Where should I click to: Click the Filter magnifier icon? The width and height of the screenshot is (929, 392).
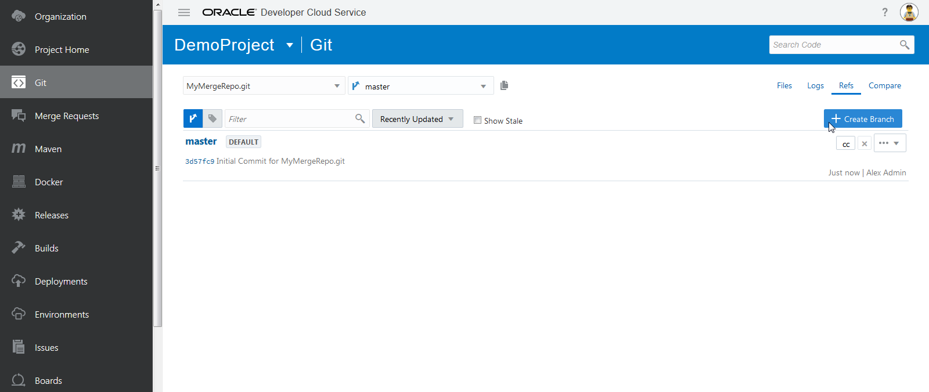360,118
